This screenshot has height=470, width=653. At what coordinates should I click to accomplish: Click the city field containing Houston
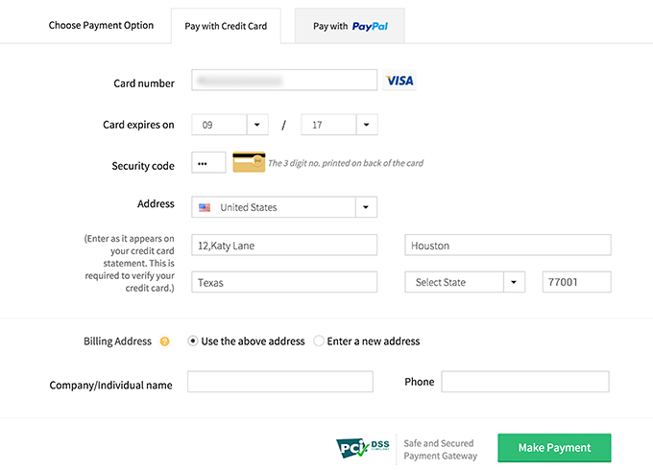[x=508, y=246]
